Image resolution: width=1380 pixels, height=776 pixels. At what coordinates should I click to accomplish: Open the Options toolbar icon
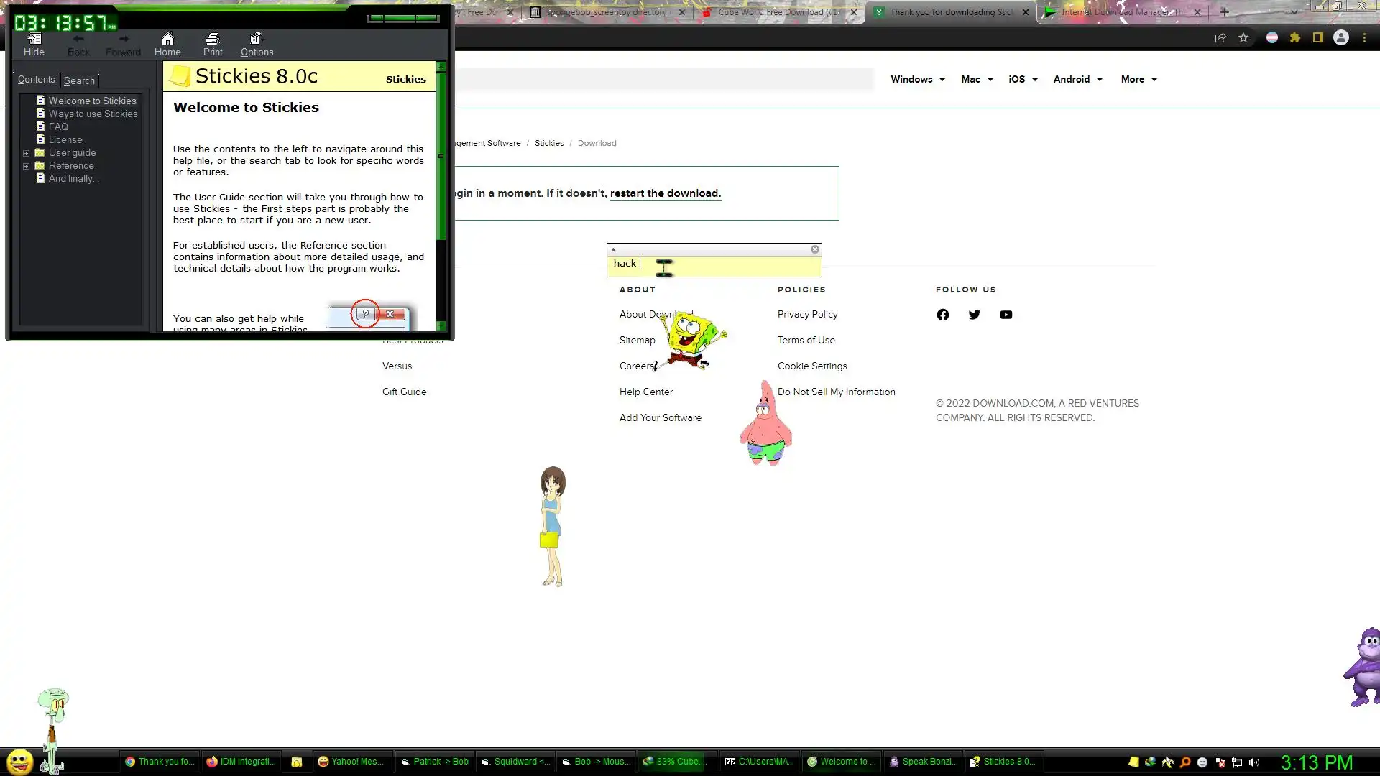257,44
